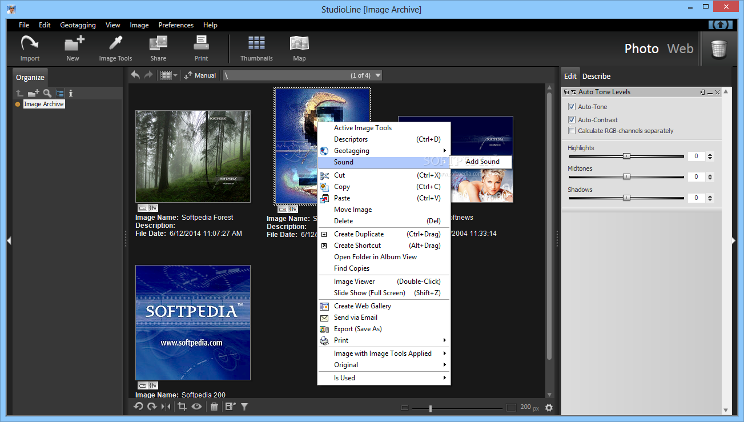Open settings gear at bottom right

(x=549, y=408)
